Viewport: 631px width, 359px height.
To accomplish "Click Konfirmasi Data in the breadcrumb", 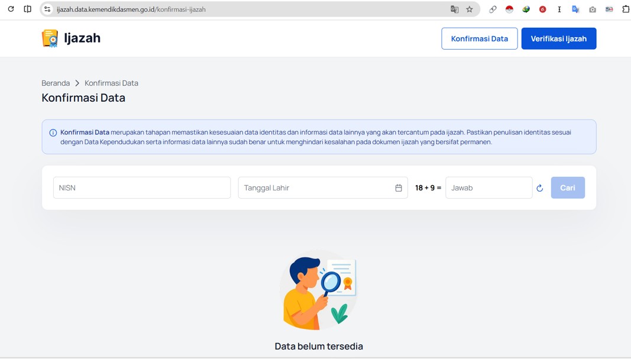I will click(x=111, y=83).
